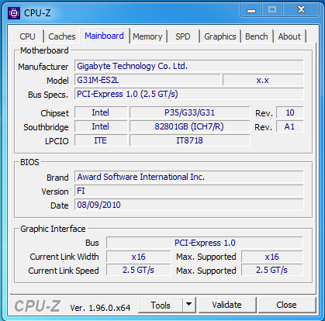Image resolution: width=325 pixels, height=321 pixels.
Task: Click the Chipset P35/G33/G31 field
Action: click(189, 112)
